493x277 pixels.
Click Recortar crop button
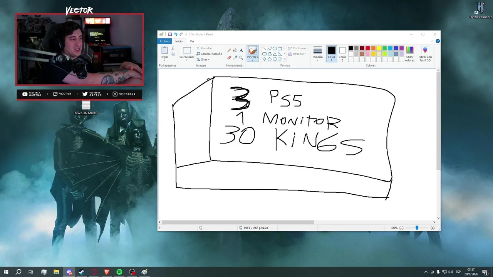point(204,48)
